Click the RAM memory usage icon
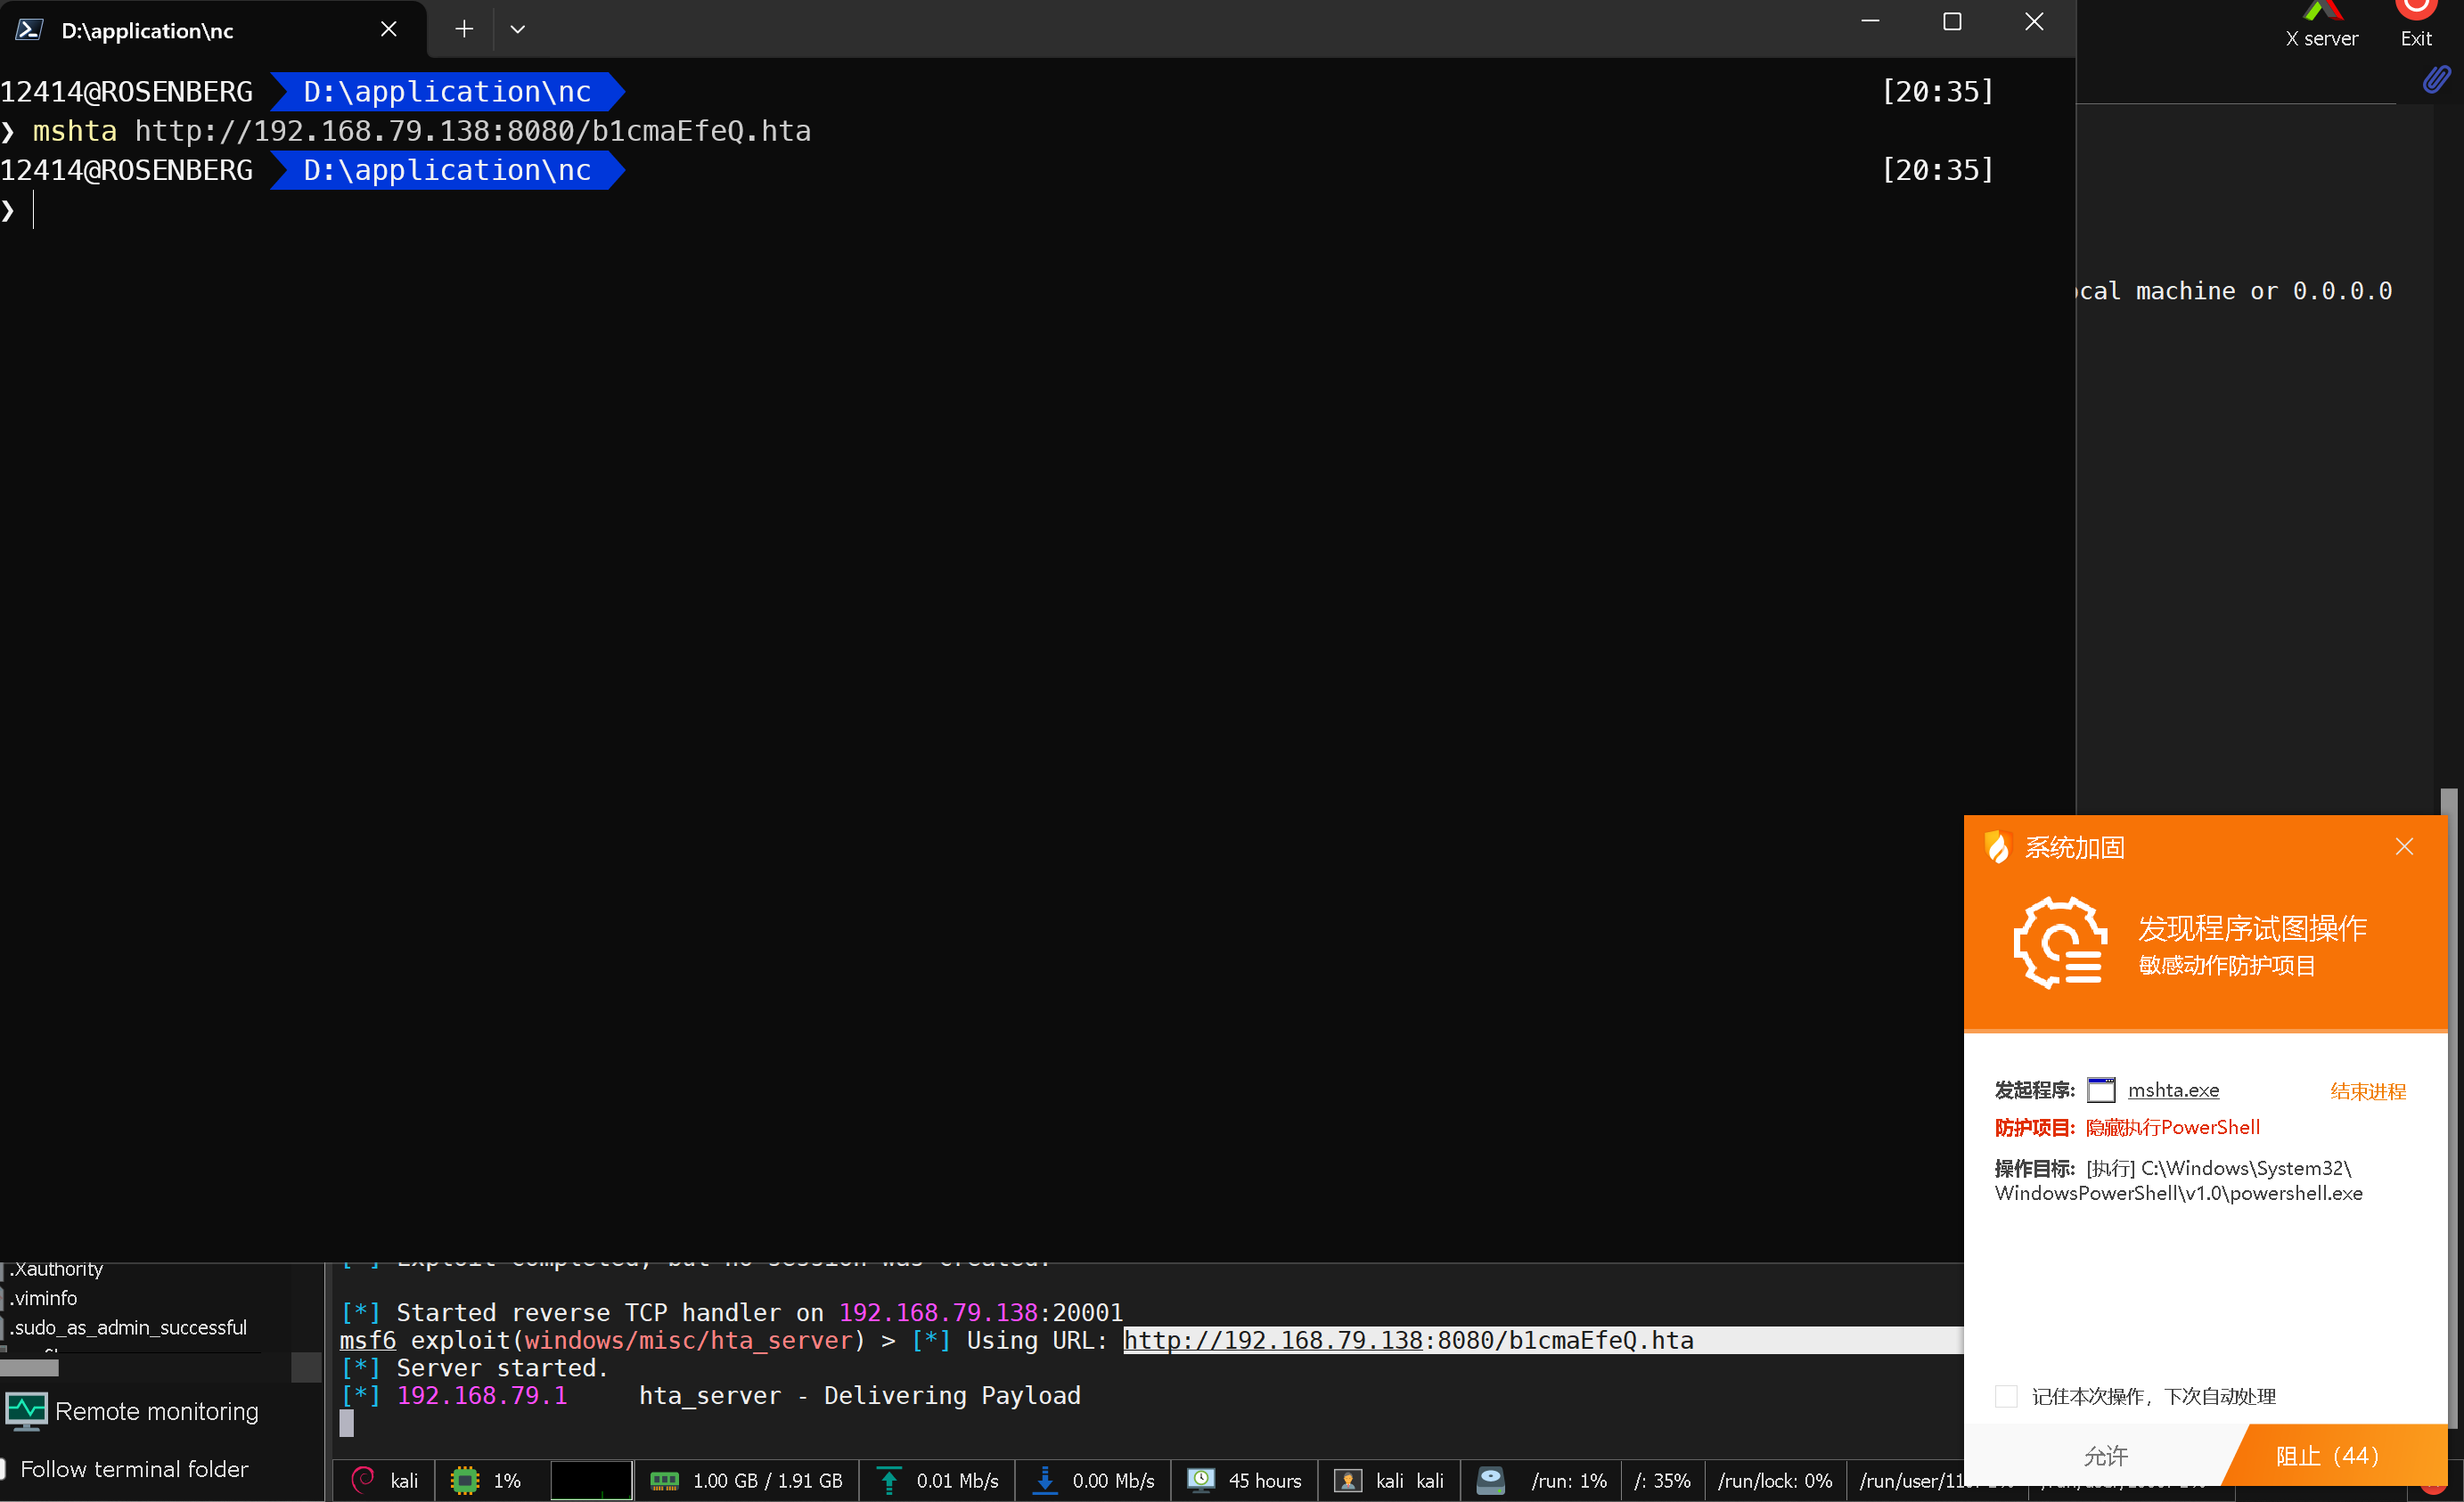The width and height of the screenshot is (2464, 1502). [x=665, y=1480]
